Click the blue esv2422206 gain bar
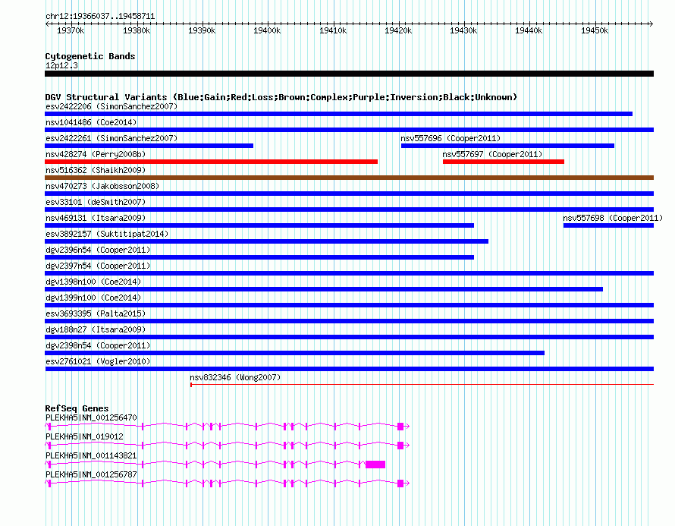Viewport: 675px width, 526px height. pos(339,114)
